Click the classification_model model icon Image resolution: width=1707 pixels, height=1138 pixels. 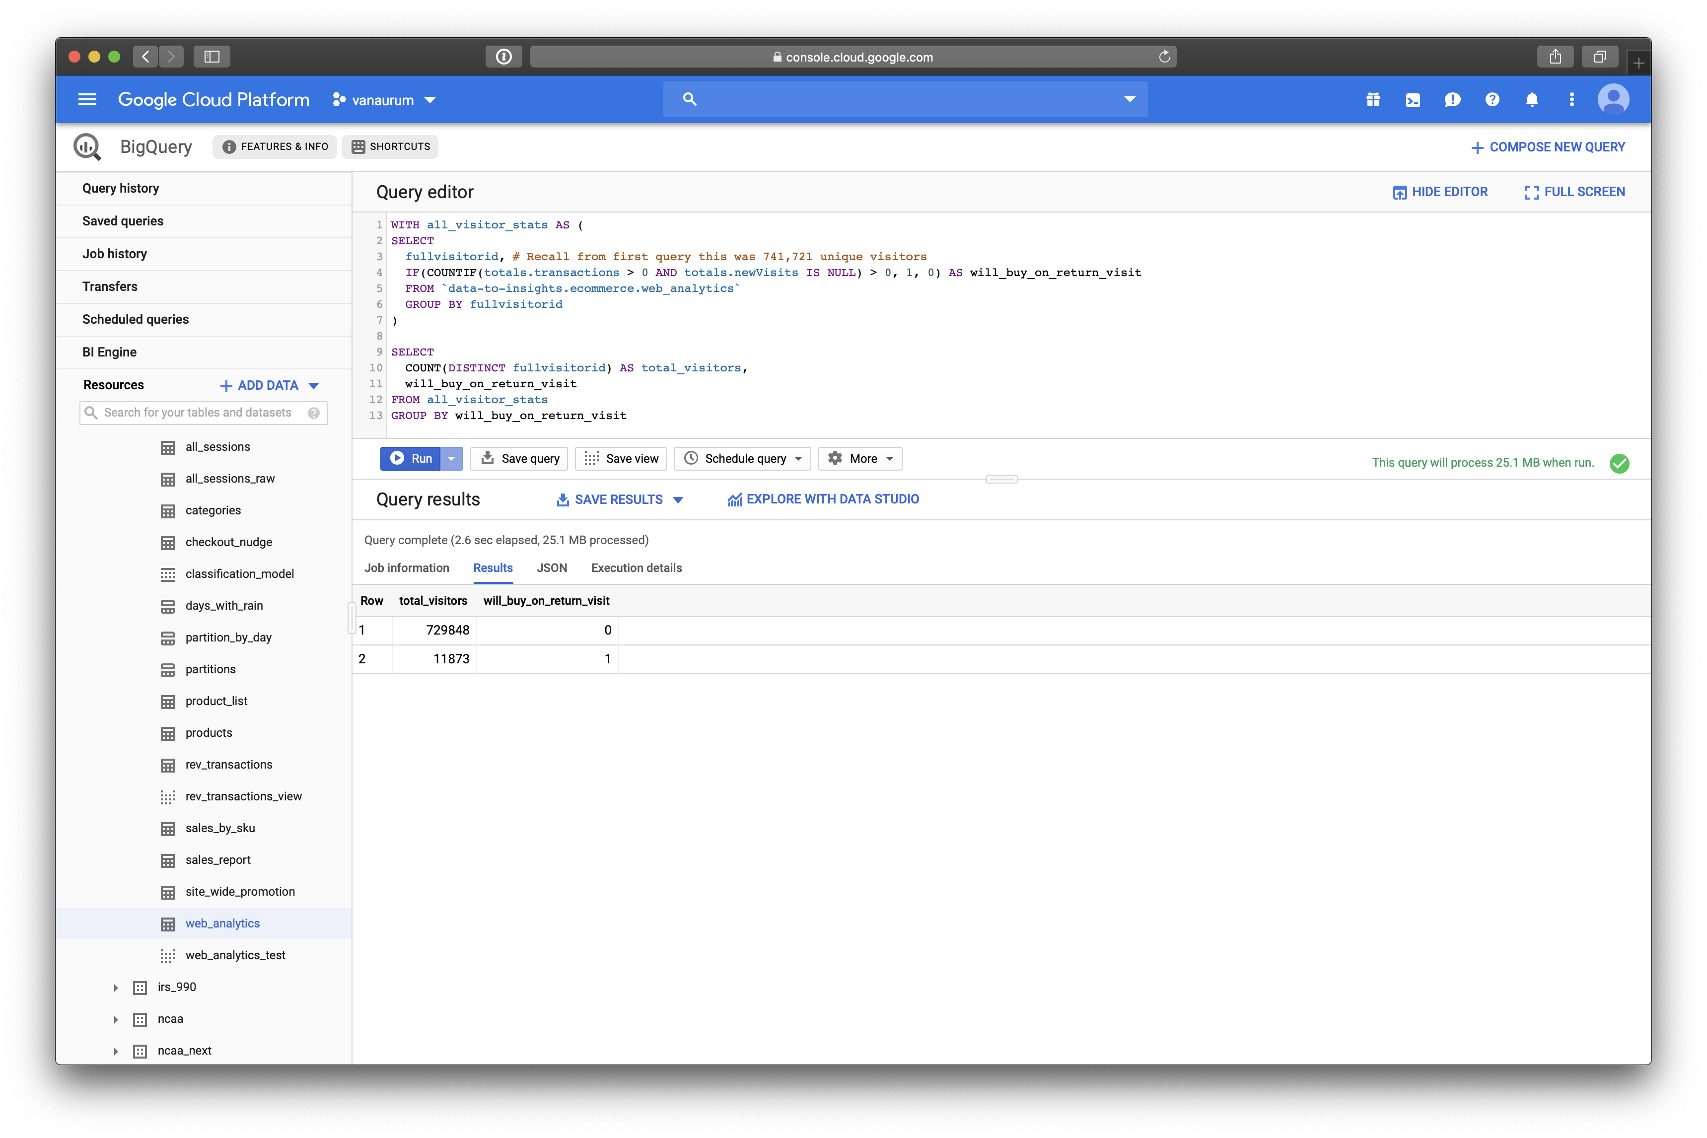(168, 575)
